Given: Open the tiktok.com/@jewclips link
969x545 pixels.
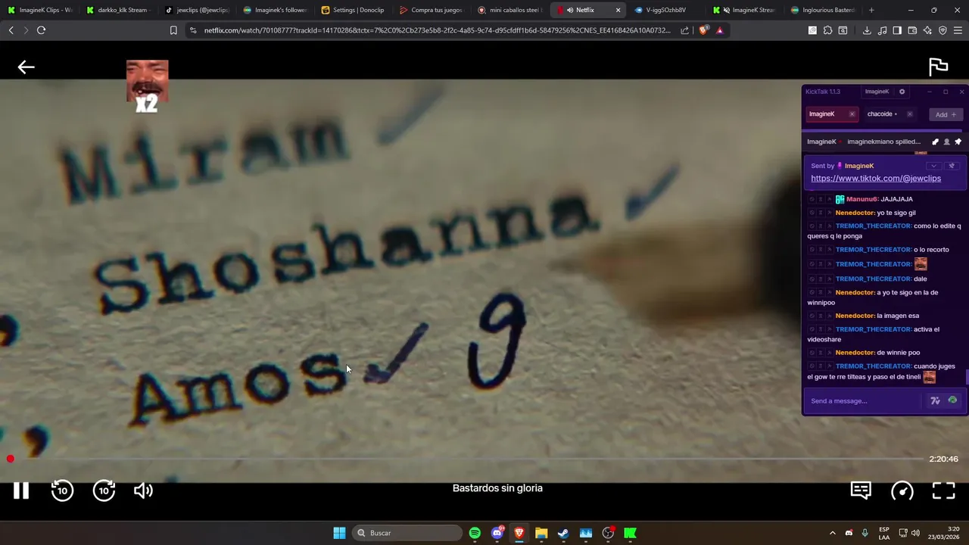Looking at the screenshot, I should [x=876, y=179].
